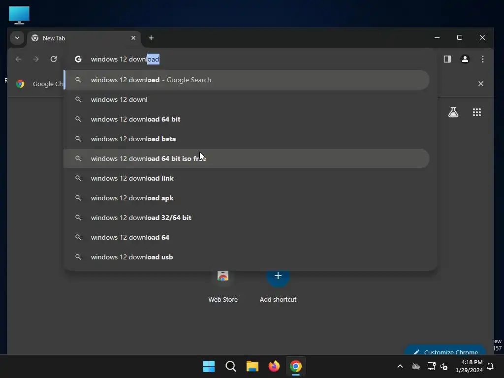Click the OneDrive tray icon
504x378 pixels.
416,366
